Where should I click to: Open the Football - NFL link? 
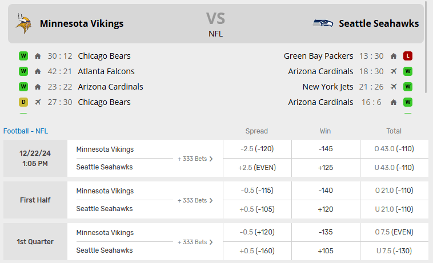(x=26, y=131)
